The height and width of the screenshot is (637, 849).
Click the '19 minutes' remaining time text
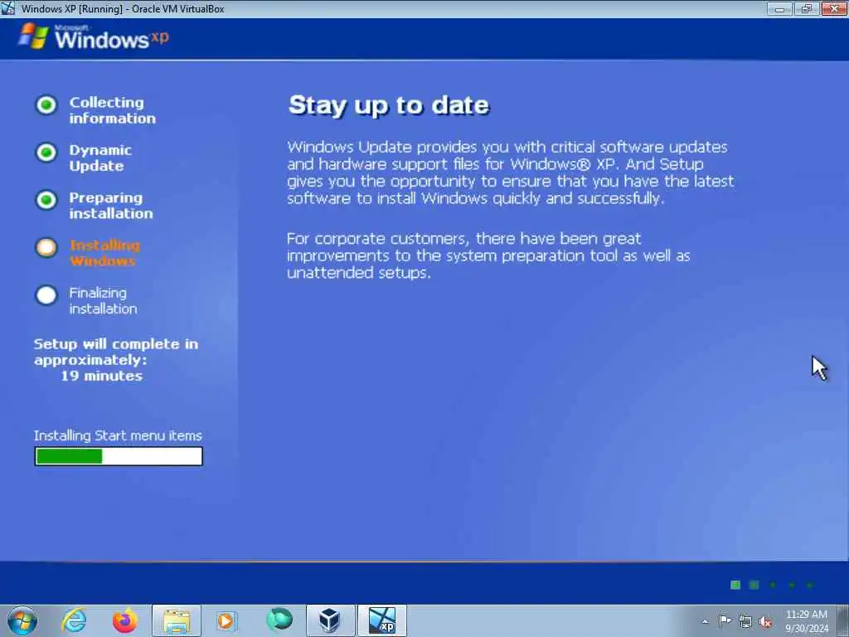[x=101, y=376]
